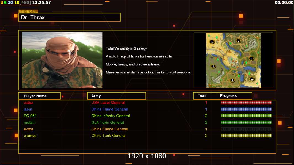The height and width of the screenshot is (165, 294).
Task: Click 'Mobile, heavy, and precise artillery' line
Action: coord(133,64)
